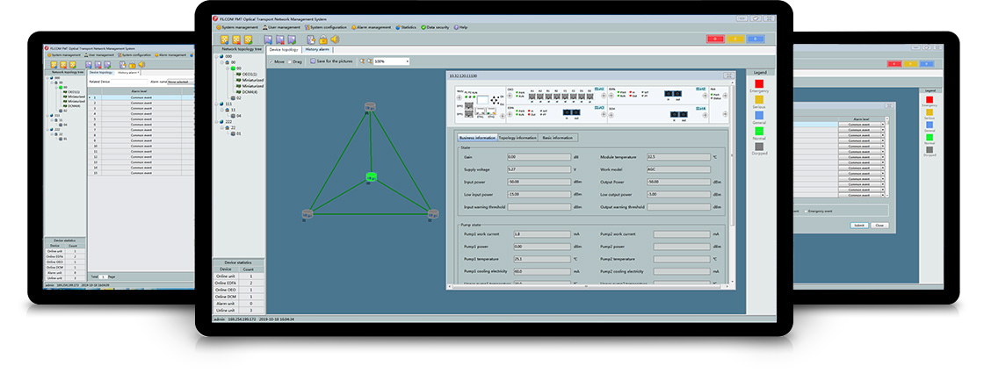Click green Normal legend swatch, center window
The width and height of the screenshot is (984, 380).
coord(759,131)
